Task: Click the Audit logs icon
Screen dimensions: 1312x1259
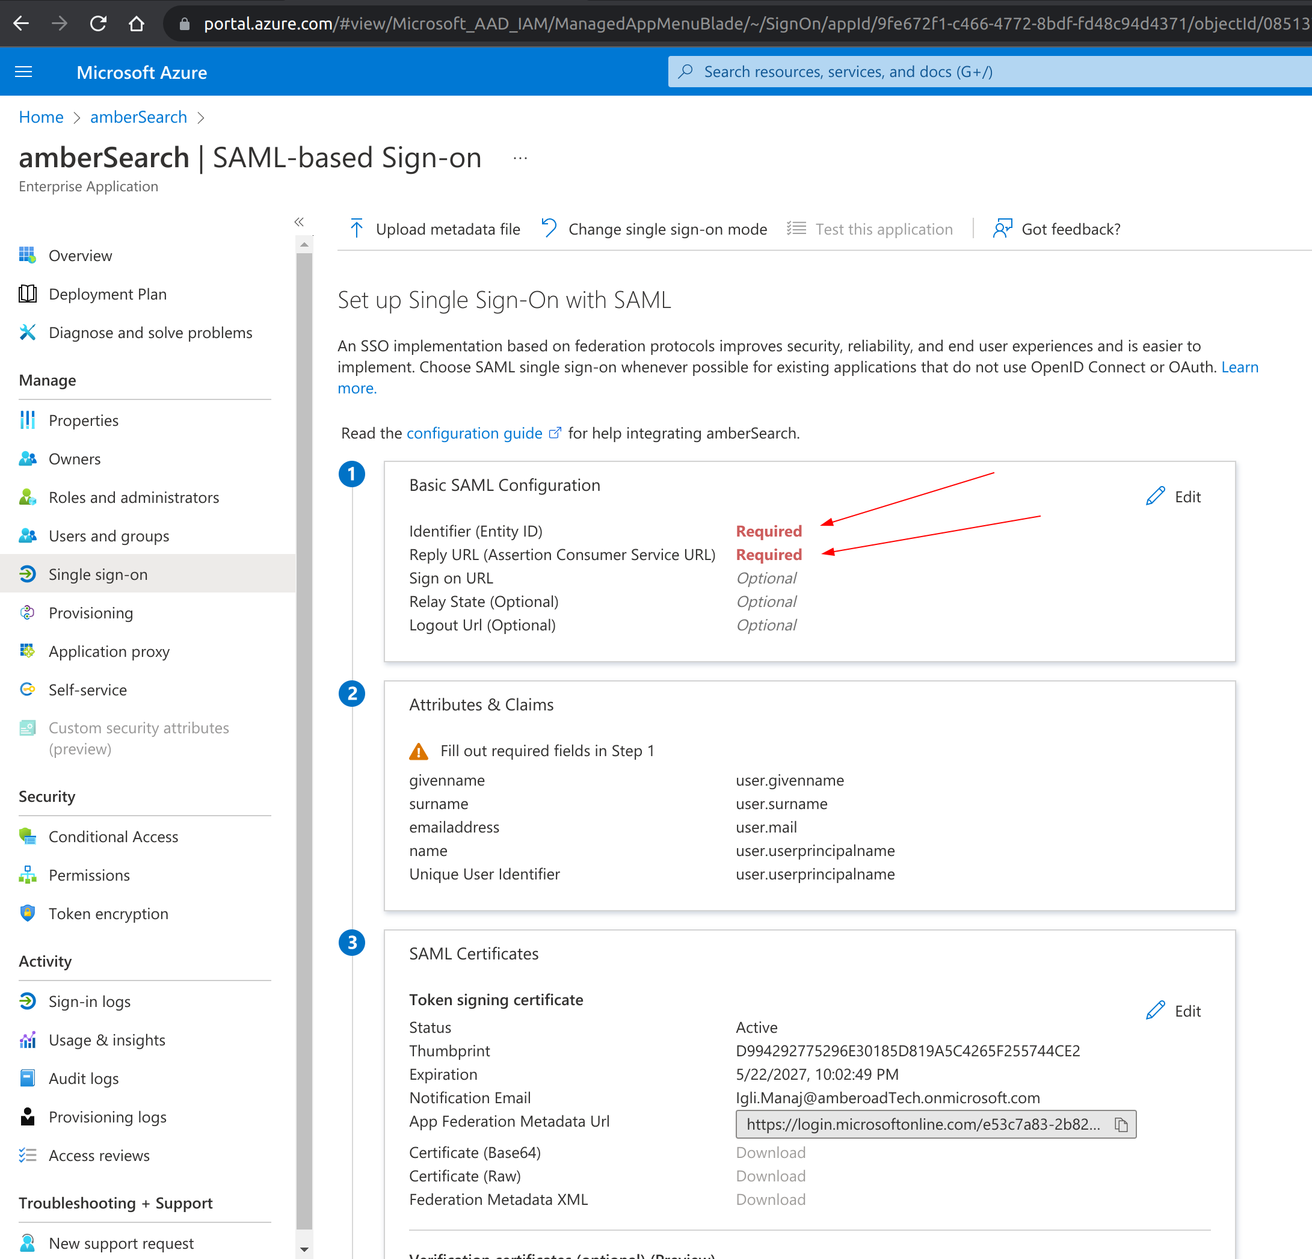Action: click(28, 1077)
